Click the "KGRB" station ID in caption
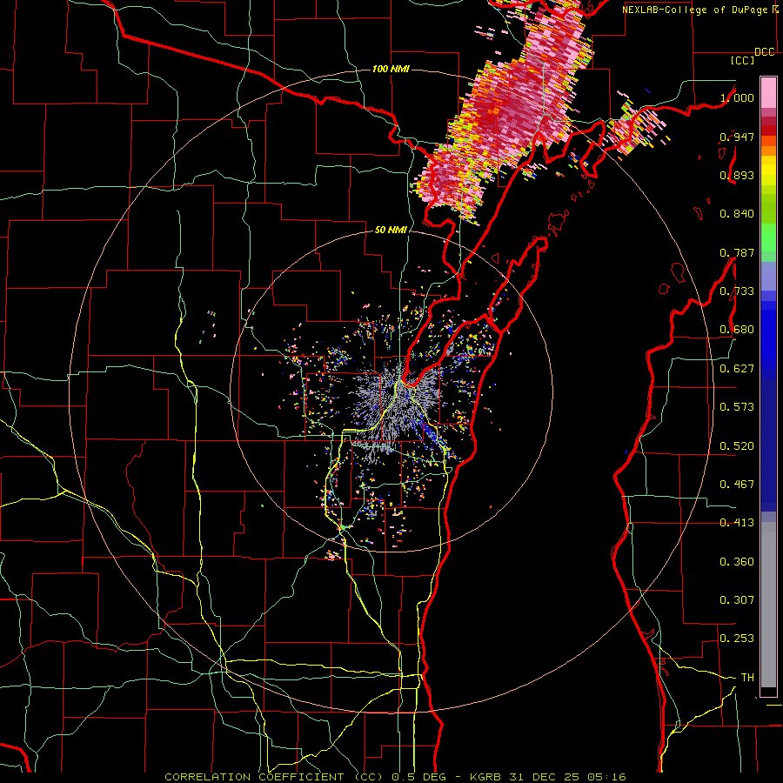The image size is (783, 783). click(x=485, y=777)
